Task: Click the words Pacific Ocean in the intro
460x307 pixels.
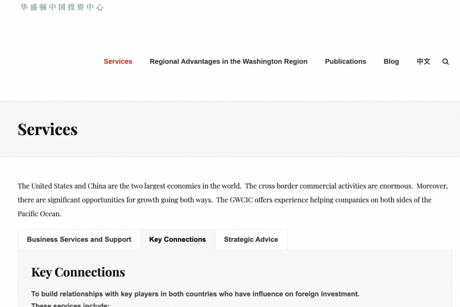Action: tap(39, 214)
